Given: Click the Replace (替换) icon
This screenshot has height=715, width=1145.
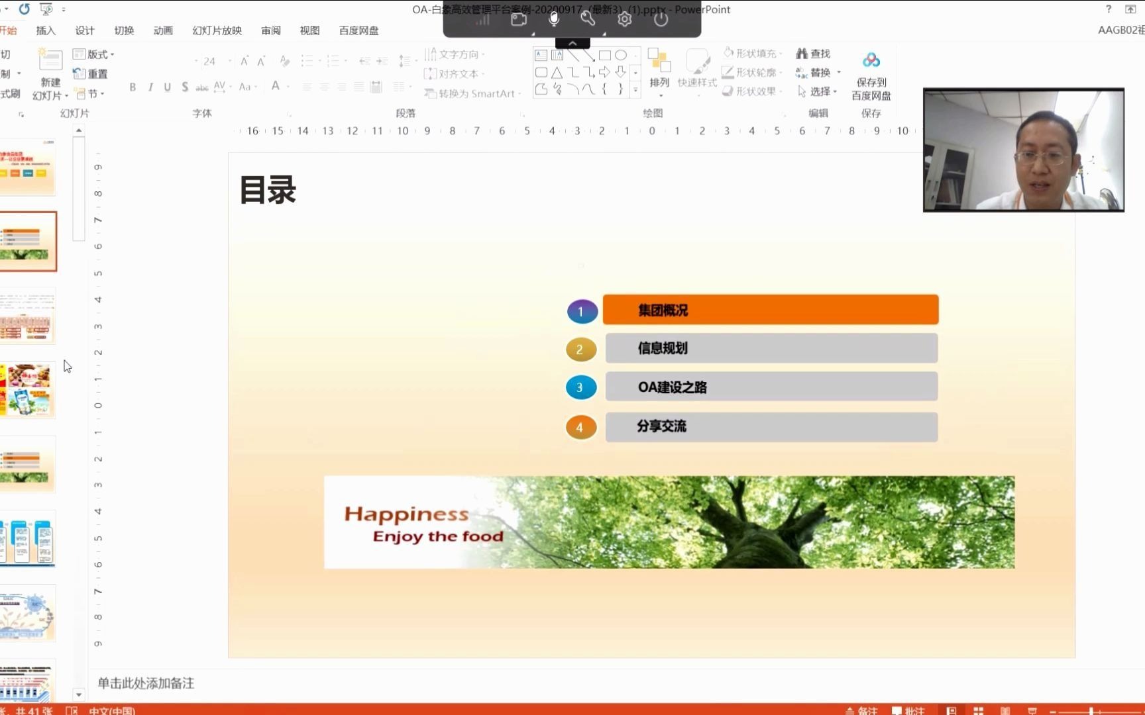Looking at the screenshot, I should pyautogui.click(x=802, y=72).
